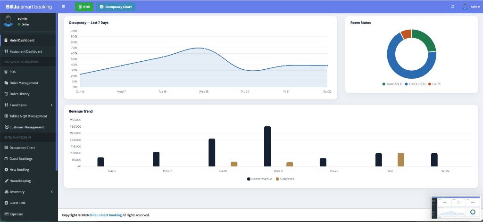Image resolution: width=483 pixels, height=222 pixels.
Task: Click the Housekeeping broom icon
Action: tap(6, 181)
